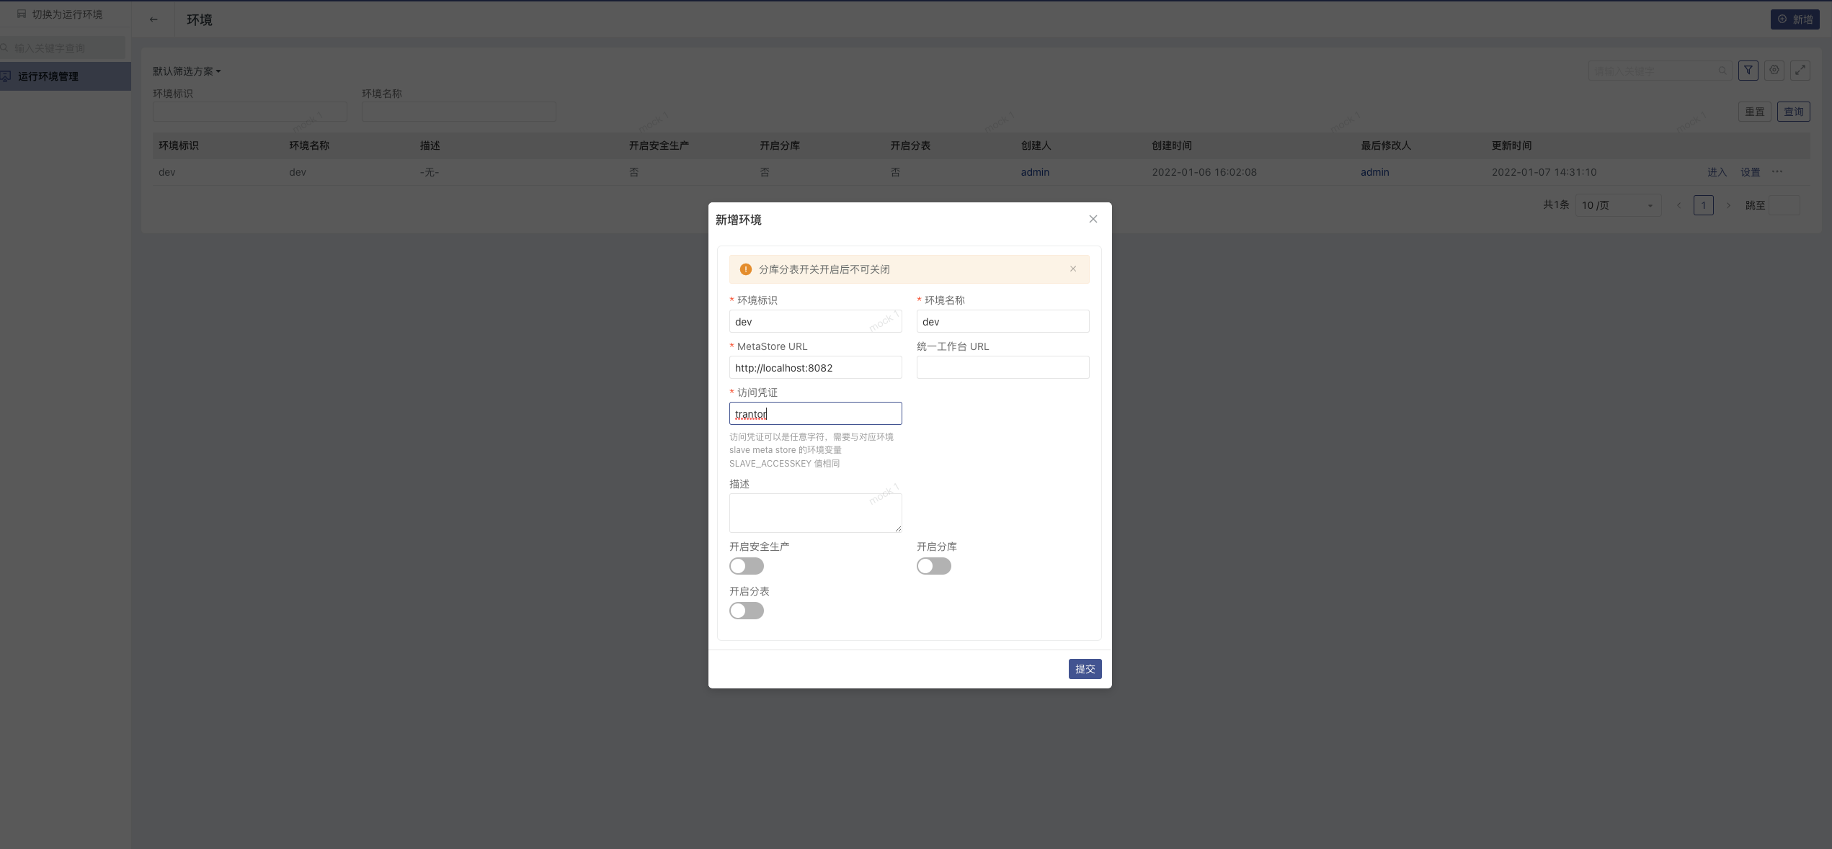Submit the form with 提交 button

click(x=1085, y=669)
